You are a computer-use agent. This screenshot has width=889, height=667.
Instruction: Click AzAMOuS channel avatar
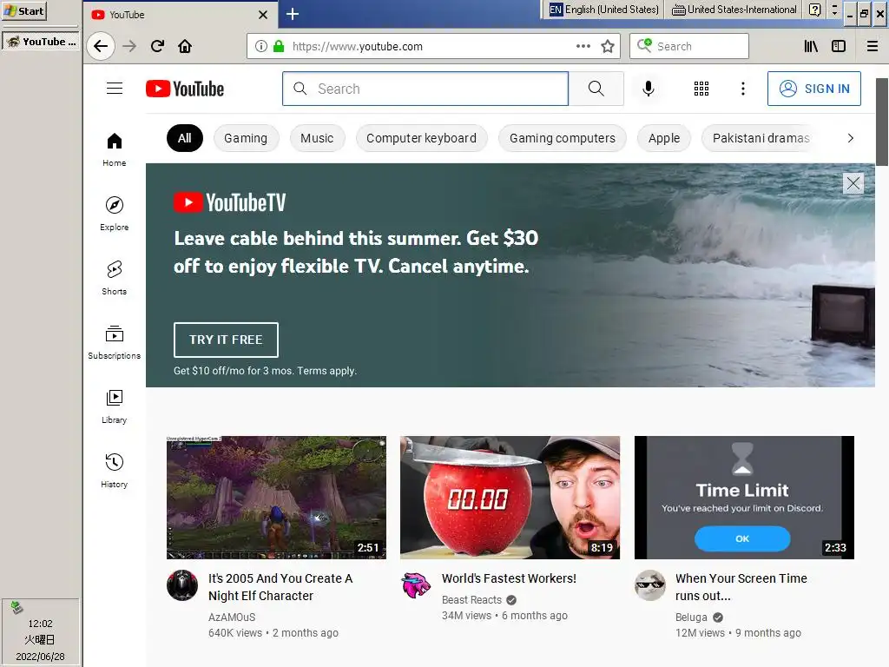tap(182, 585)
